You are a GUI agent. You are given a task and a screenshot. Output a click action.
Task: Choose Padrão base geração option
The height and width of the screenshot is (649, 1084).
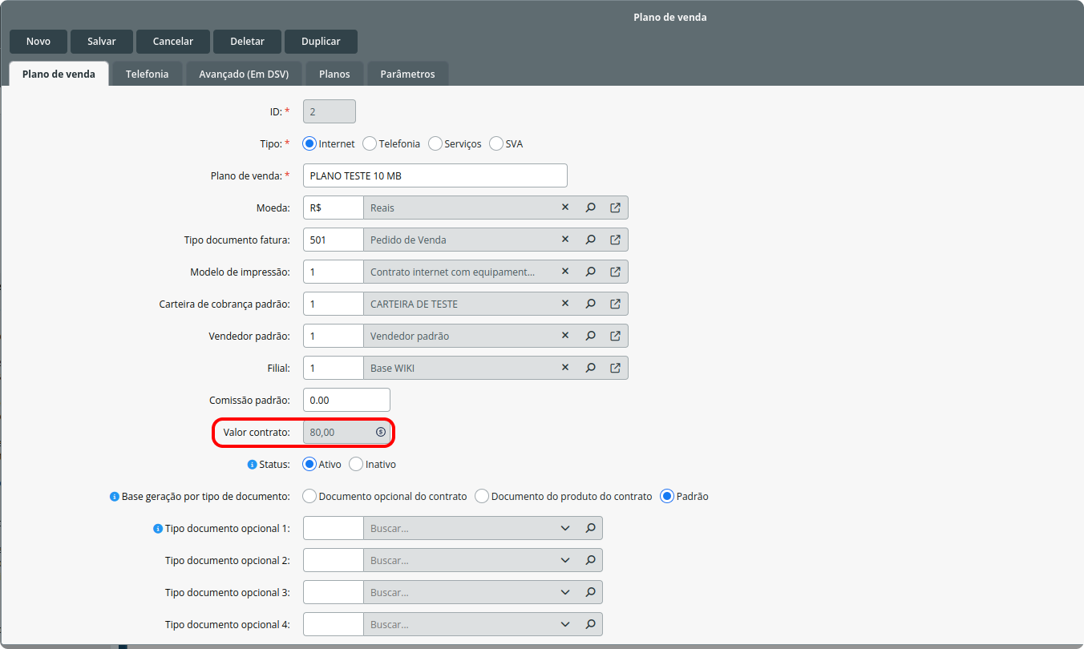point(667,496)
